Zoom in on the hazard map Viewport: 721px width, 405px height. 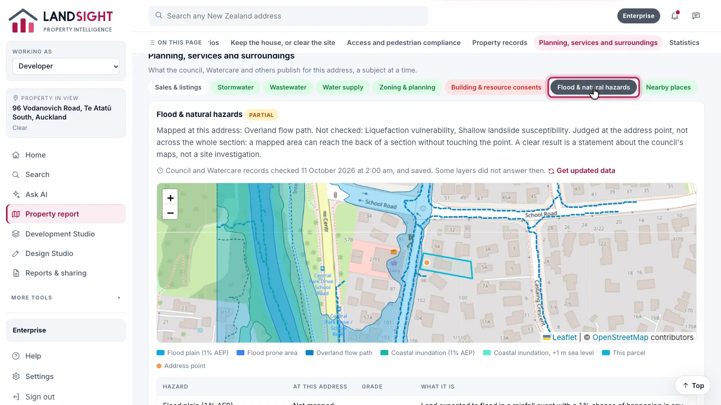click(x=170, y=197)
